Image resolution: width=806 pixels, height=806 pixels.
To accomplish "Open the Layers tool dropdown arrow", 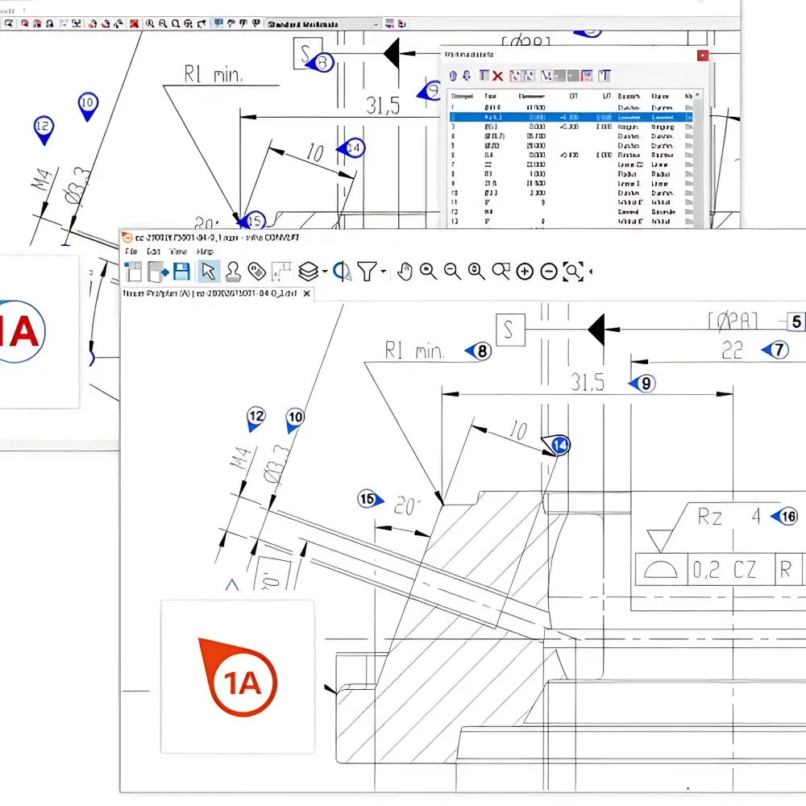I will pos(323,272).
